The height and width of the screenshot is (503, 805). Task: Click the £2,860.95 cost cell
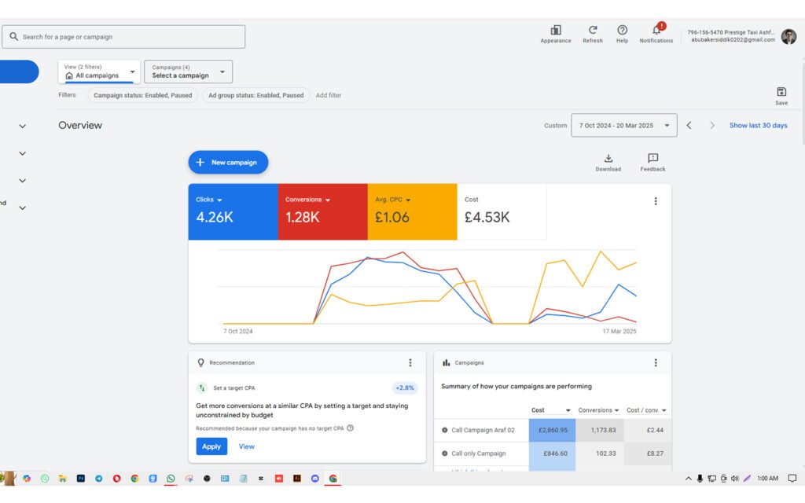tap(553, 430)
